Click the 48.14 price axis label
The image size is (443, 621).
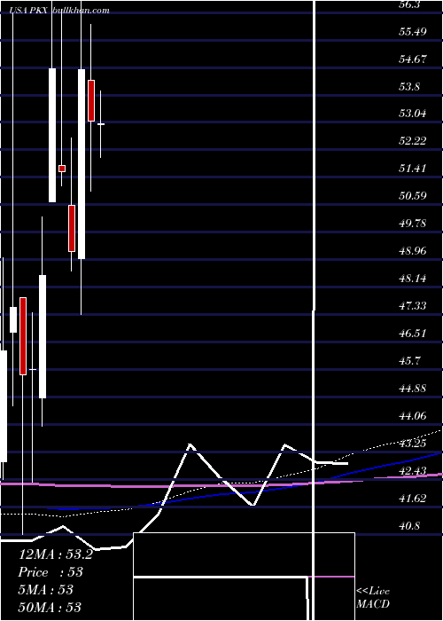(413, 279)
